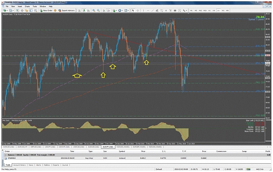Open the Mailbox terminal tab
This screenshot has height=172, width=273.
coord(47,165)
